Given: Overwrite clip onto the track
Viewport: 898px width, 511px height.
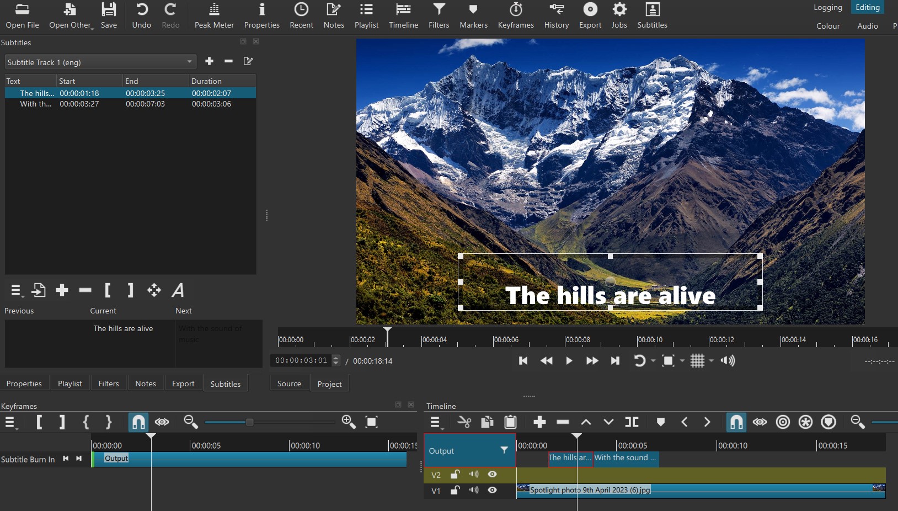Looking at the screenshot, I should click(x=608, y=422).
